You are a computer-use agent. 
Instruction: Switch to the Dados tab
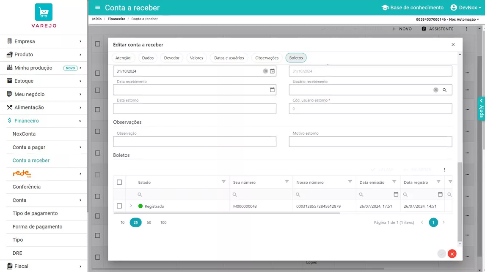pyautogui.click(x=148, y=58)
